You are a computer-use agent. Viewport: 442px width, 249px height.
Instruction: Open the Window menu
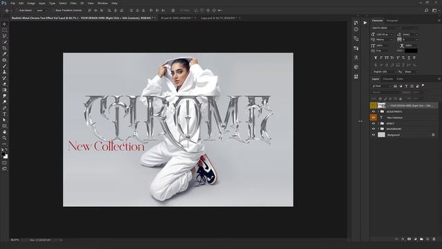coord(102,3)
